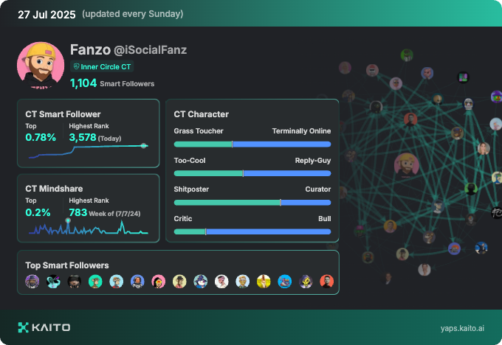The image size is (502, 345).
Task: Click the Too-Cool / Reply-Guy slider
Action: coord(252,174)
